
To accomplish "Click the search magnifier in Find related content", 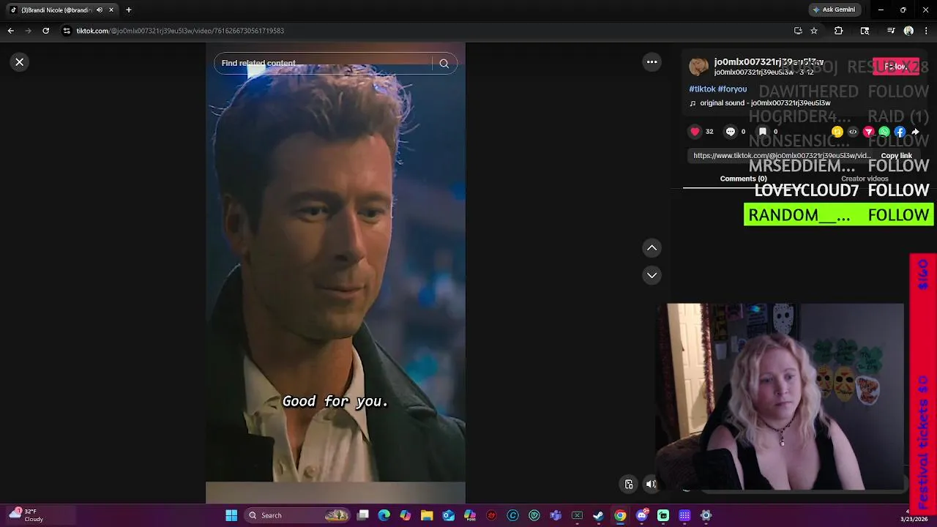I will 444,64.
